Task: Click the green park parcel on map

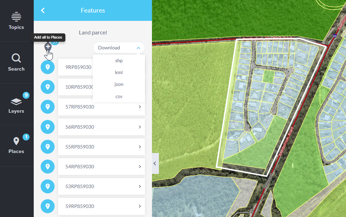Action: click(x=268, y=77)
